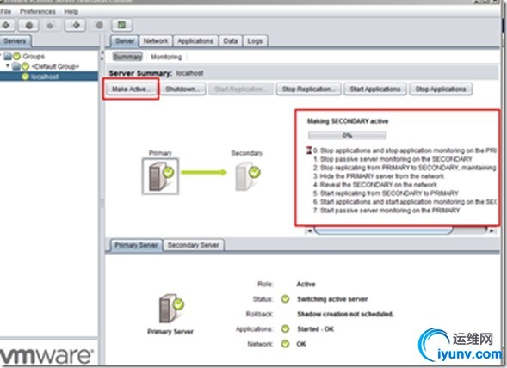Click the Start Applications button
The width and height of the screenshot is (507, 368).
tap(375, 89)
